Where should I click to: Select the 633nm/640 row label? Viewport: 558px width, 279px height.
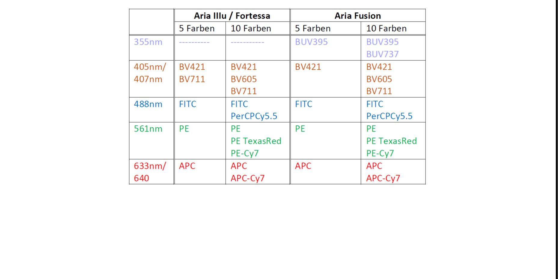149,171
